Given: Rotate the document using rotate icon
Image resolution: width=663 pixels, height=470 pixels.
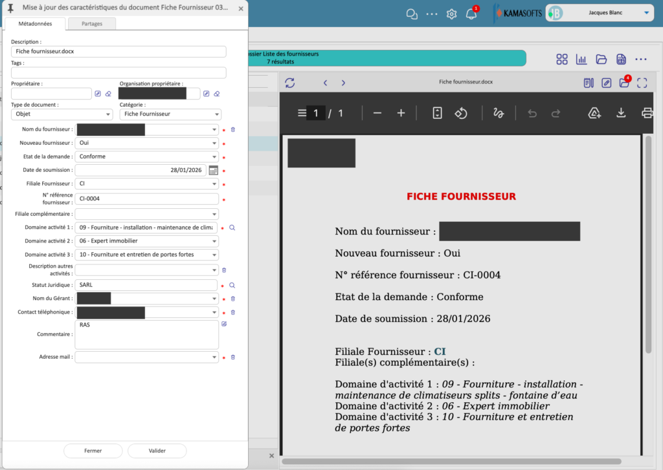Looking at the screenshot, I should coord(460,113).
